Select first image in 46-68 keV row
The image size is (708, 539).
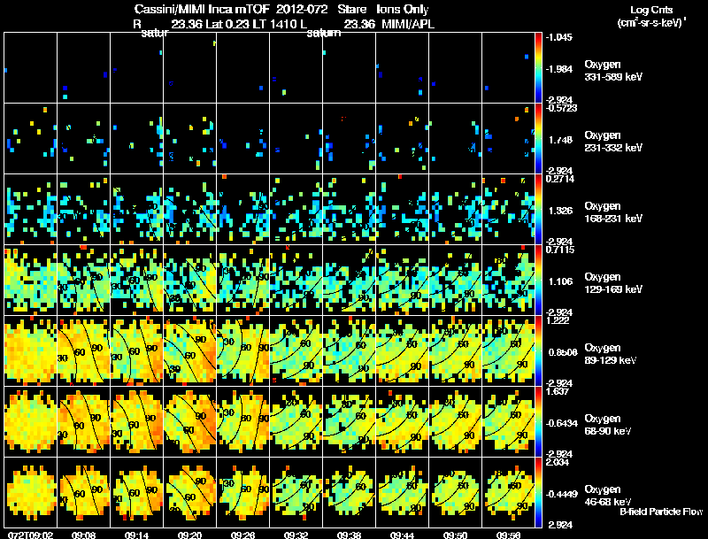(31, 492)
